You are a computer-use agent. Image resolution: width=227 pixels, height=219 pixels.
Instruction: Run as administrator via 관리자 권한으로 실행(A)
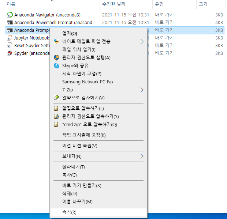click(98, 57)
